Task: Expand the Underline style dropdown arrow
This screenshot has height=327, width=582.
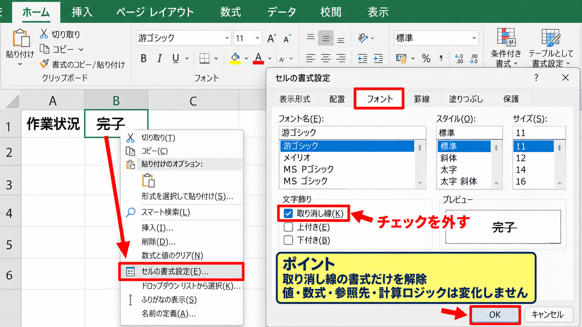Action: coord(187,58)
